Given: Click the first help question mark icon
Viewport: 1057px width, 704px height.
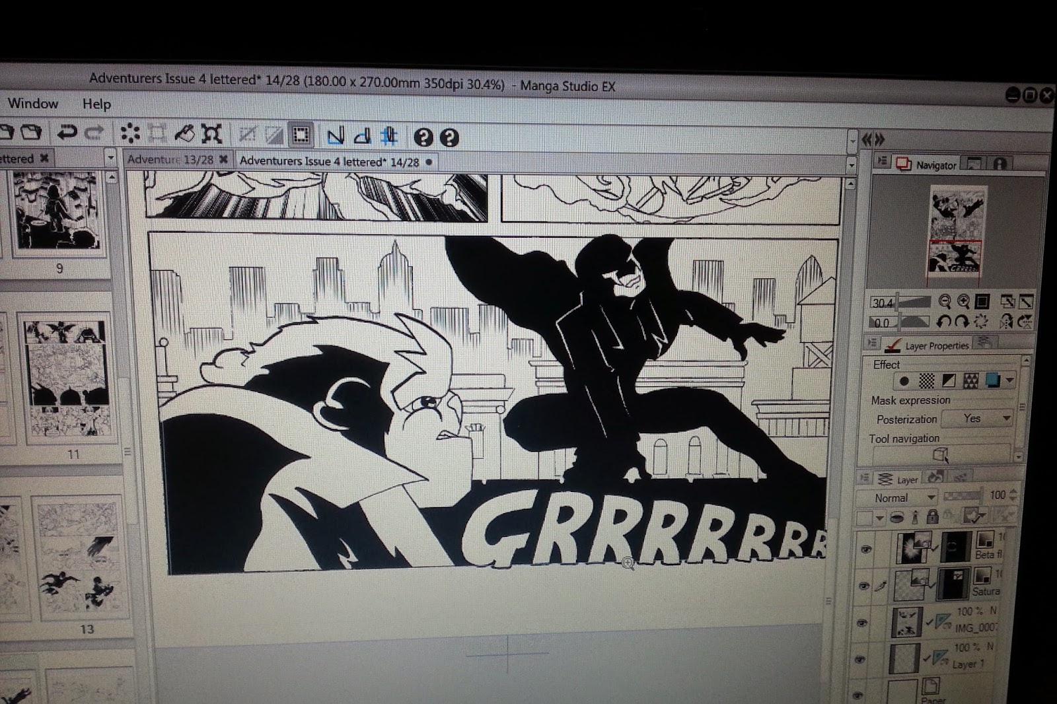Looking at the screenshot, I should [x=423, y=137].
